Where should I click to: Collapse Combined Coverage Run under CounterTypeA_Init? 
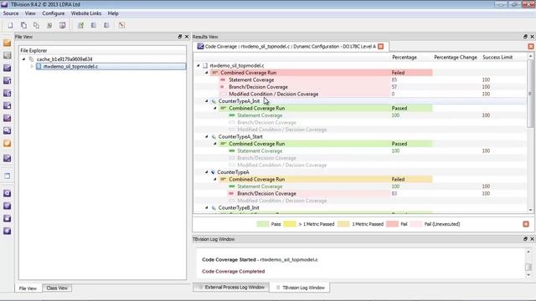tap(215, 108)
